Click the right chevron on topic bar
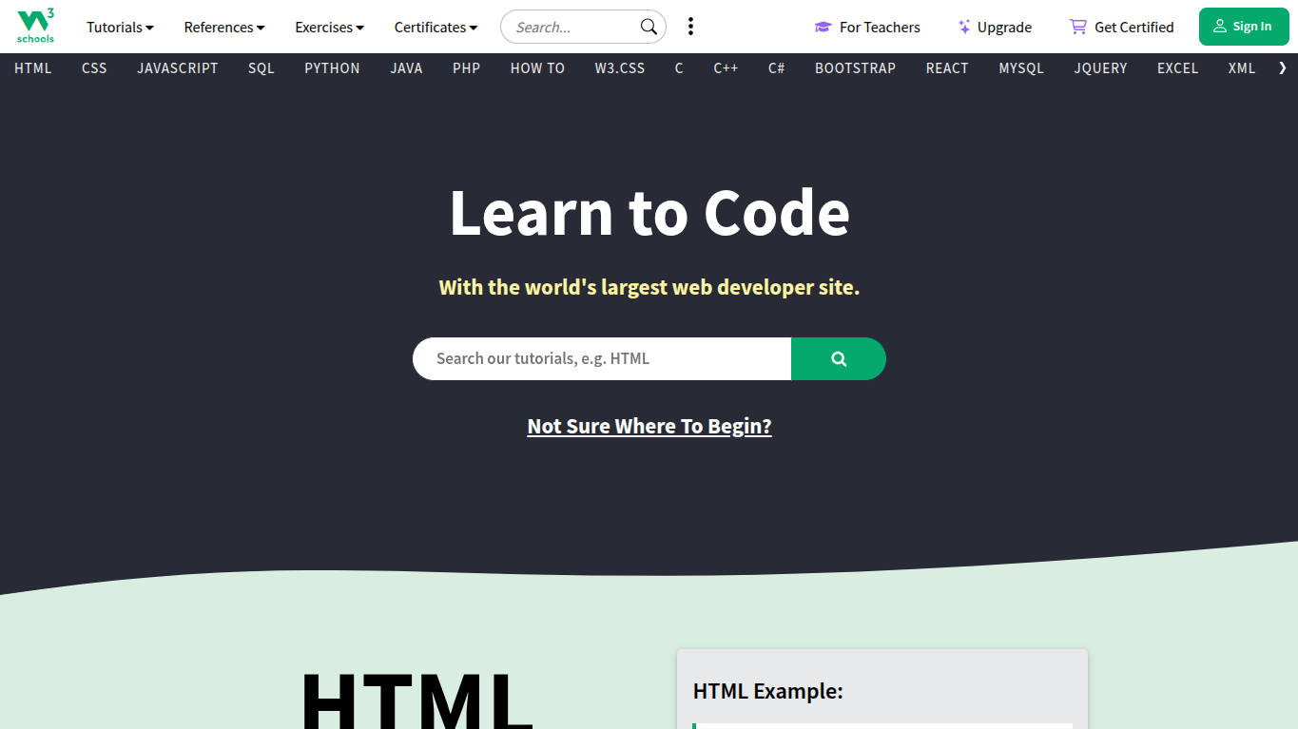1298x729 pixels. (x=1282, y=67)
